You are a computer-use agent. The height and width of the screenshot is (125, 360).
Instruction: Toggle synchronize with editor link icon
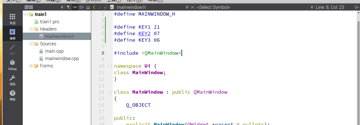point(75,7)
